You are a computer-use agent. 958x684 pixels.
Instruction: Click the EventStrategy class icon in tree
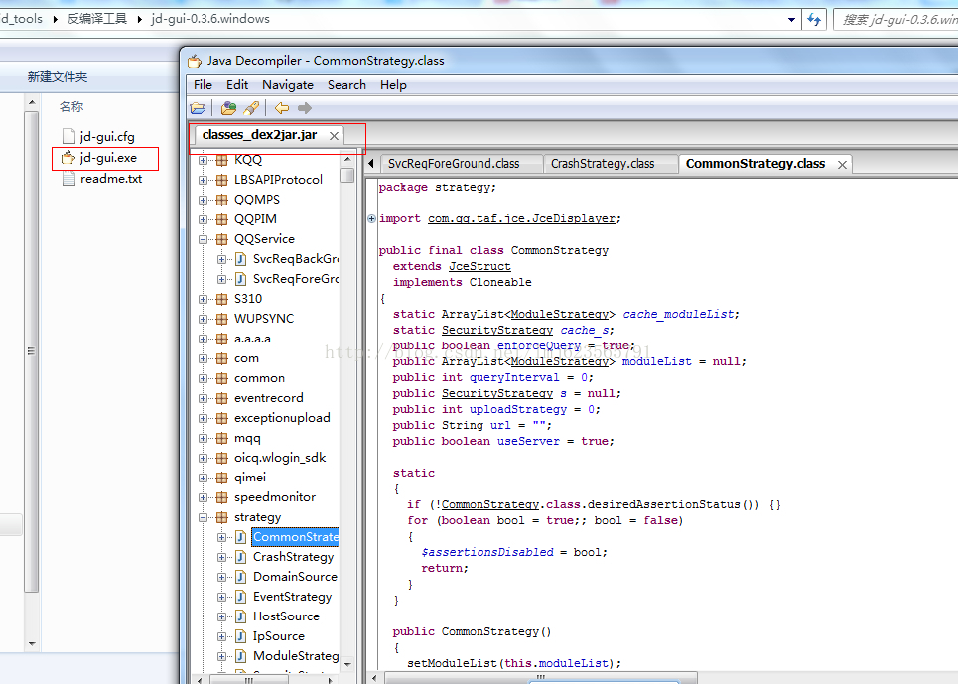click(240, 597)
